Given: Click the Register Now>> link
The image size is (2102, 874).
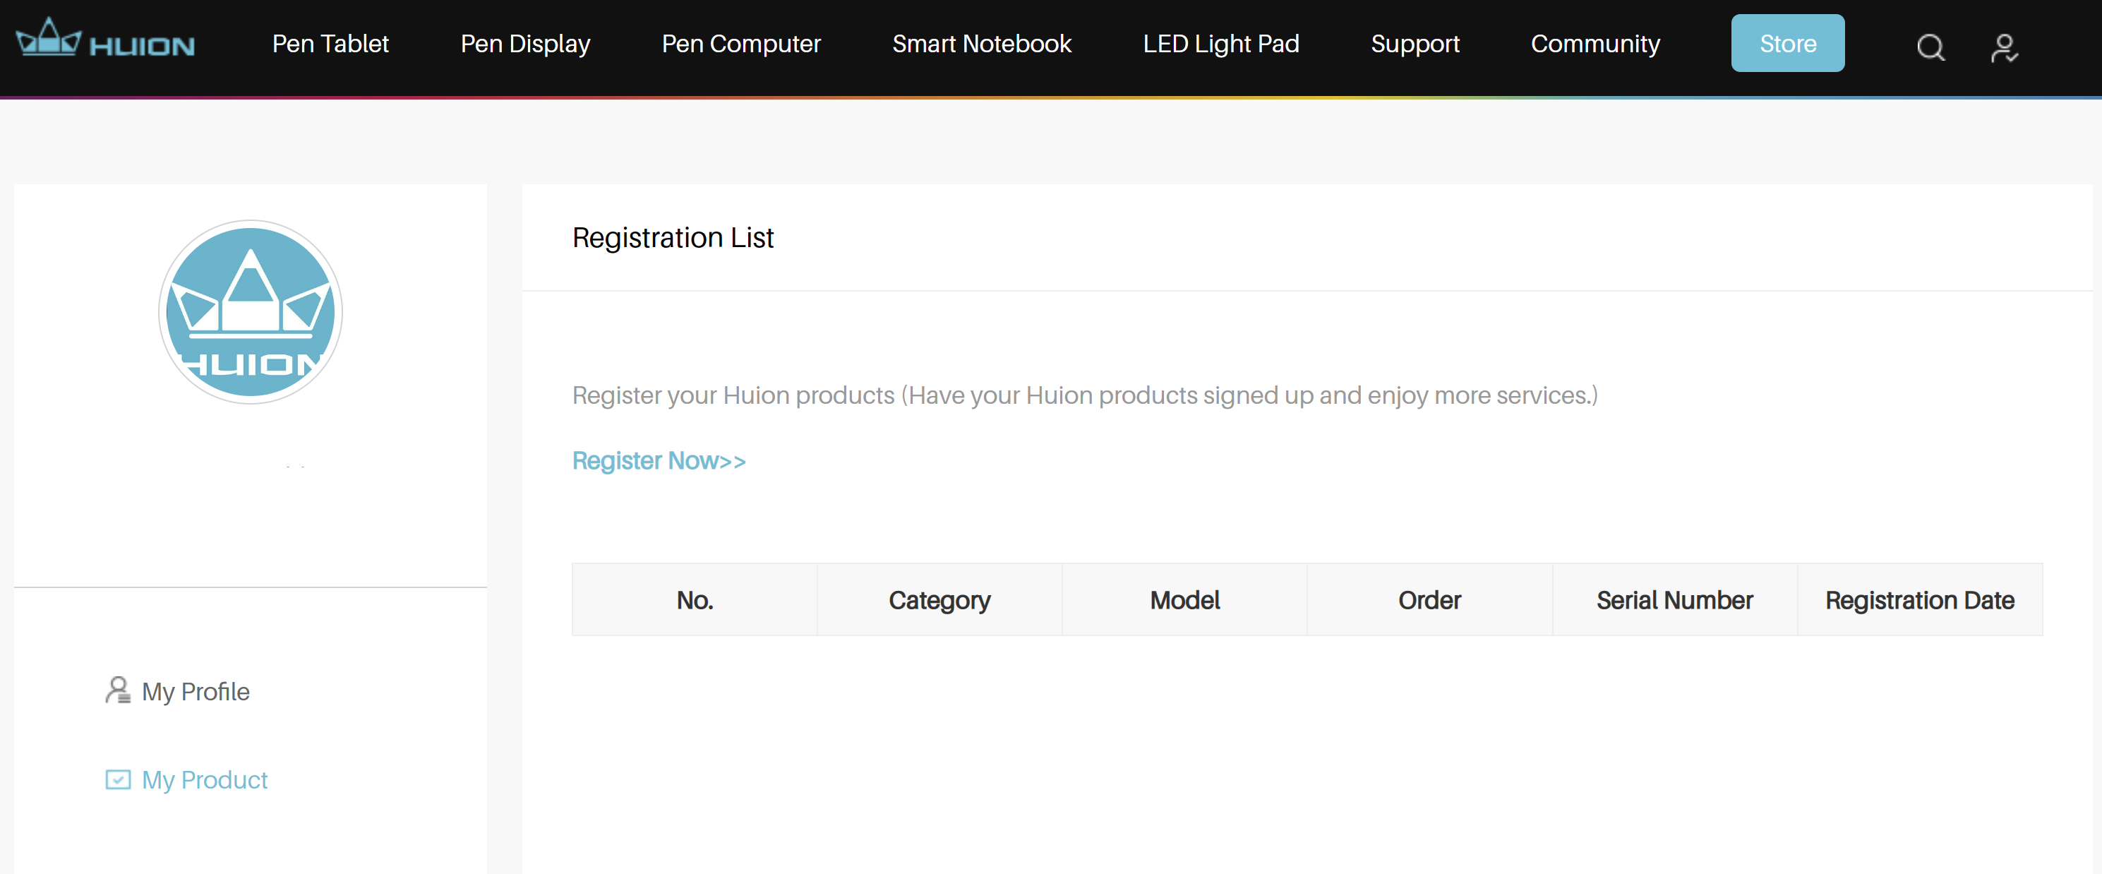Looking at the screenshot, I should point(659,460).
